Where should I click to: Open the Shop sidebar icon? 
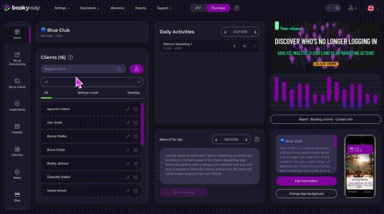(x=17, y=196)
